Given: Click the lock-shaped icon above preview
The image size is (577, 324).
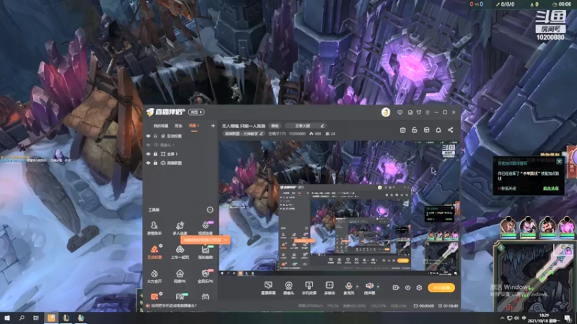Looking at the screenshot, I should click(x=414, y=130).
